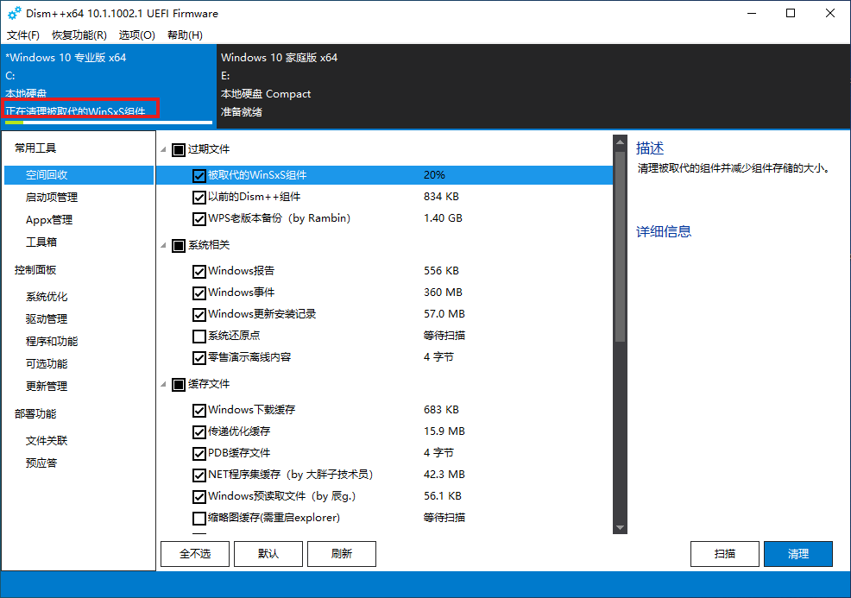Click the 20% progress value
Viewport: 851px width, 598px height.
434,174
